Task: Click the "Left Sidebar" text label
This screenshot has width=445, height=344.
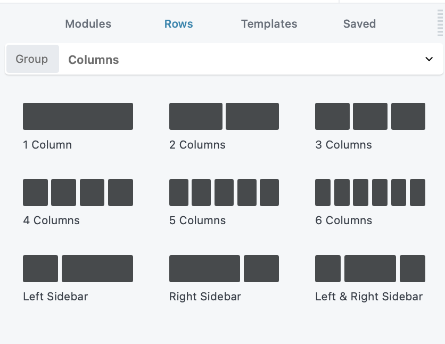Action: [55, 297]
